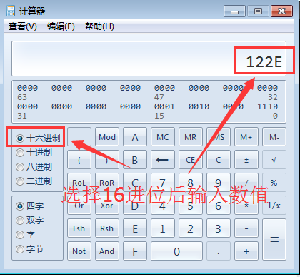
Task: Click hex digit B key
Action: [x=135, y=160]
